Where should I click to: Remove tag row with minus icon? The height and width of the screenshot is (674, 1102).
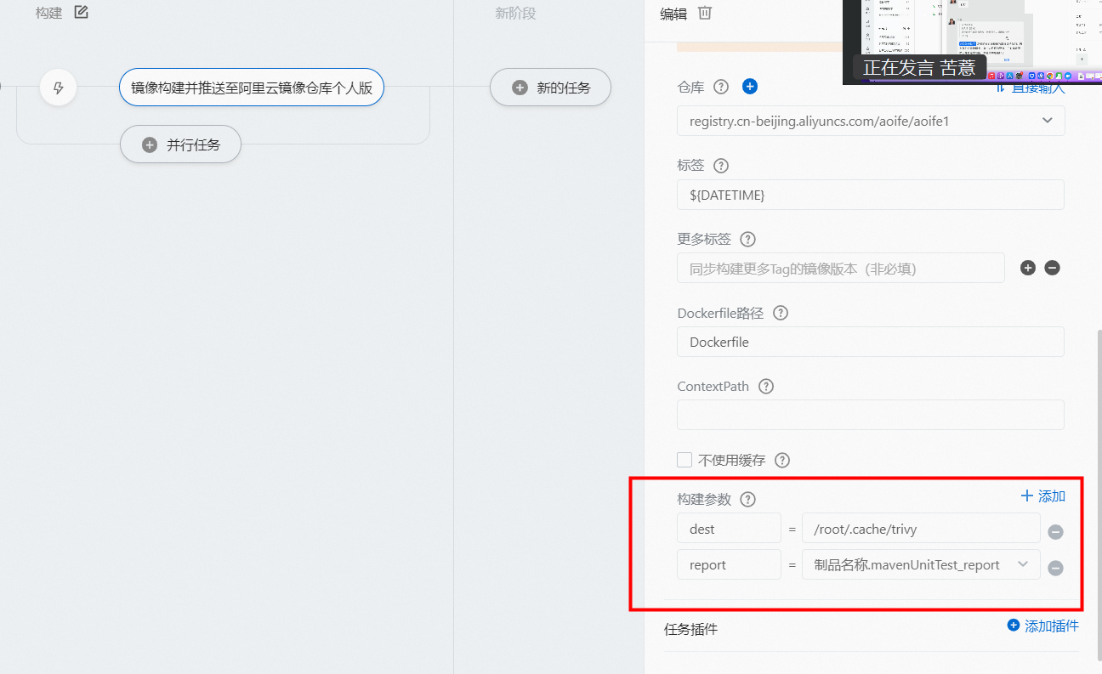1052,268
